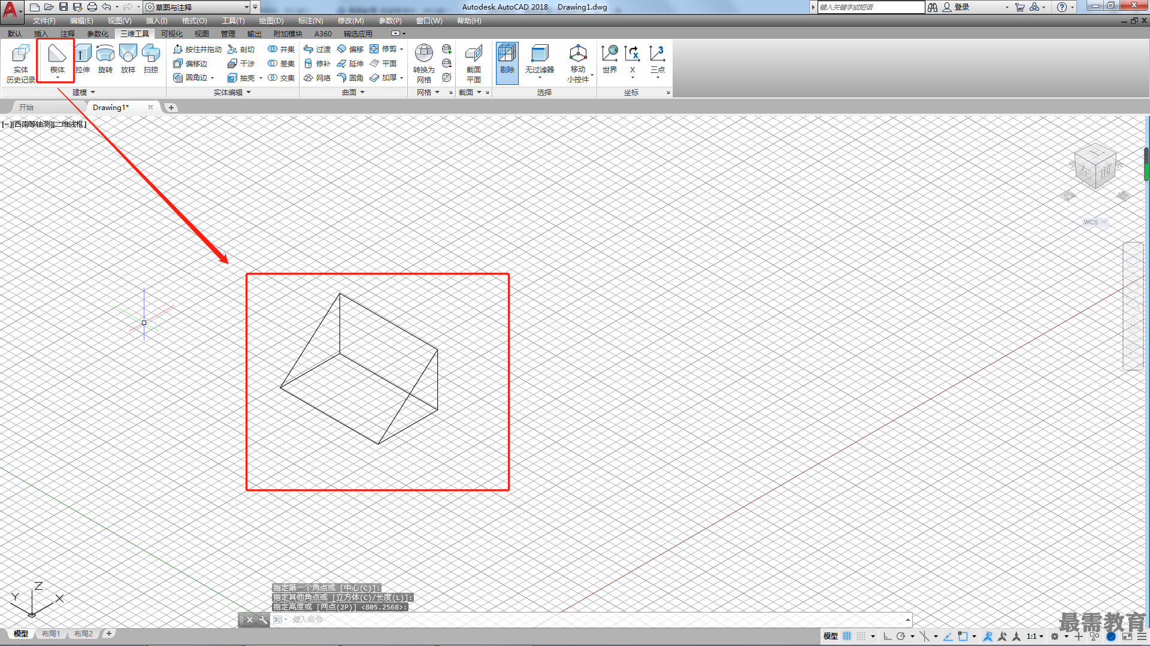Toggle 2D object snap square icon
1150x646 pixels.
click(x=963, y=636)
